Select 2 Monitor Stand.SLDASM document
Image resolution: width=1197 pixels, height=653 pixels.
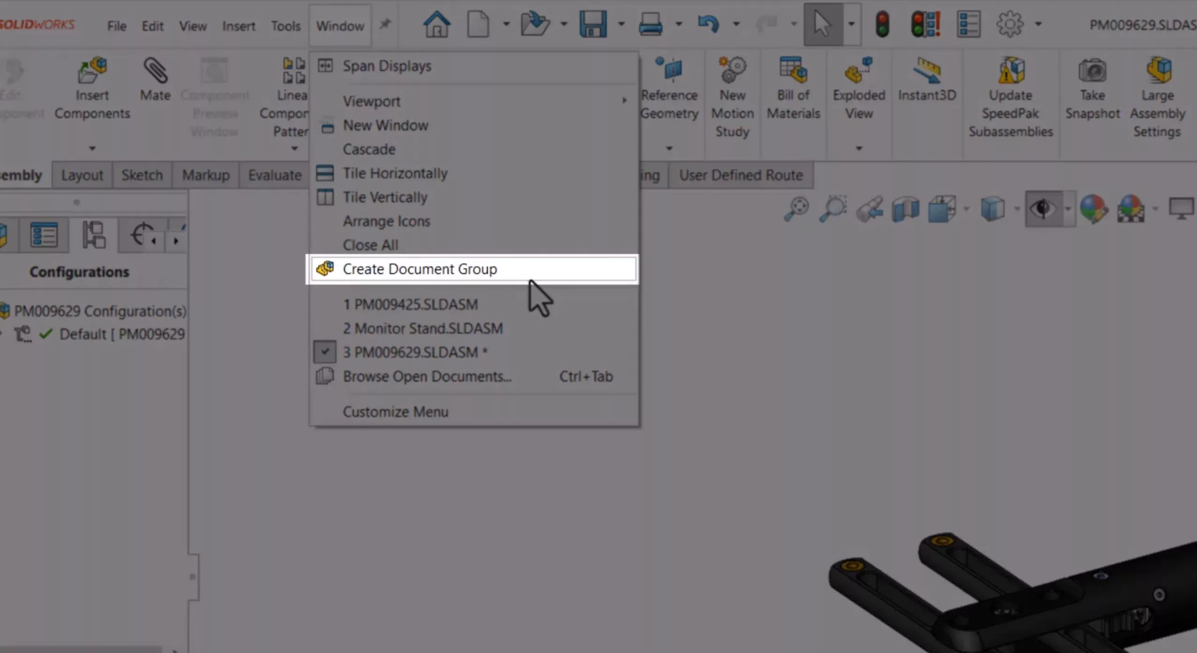click(423, 328)
